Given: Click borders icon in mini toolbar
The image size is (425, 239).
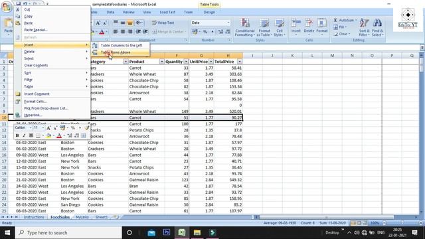Looking at the screenshot, I should pyautogui.click(x=39, y=135).
